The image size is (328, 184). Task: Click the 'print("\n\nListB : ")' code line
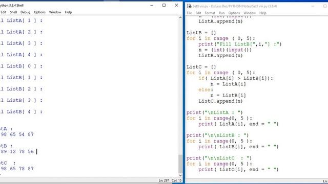coord(217,135)
